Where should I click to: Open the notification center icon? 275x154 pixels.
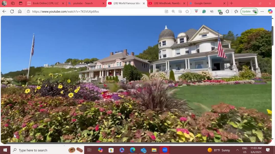point(268,150)
